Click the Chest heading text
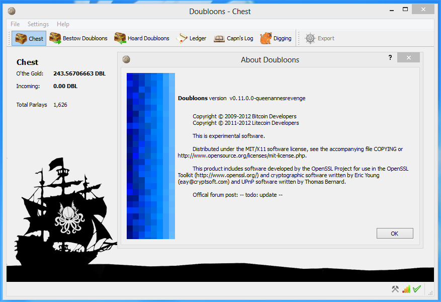The image size is (441, 302). coord(27,62)
